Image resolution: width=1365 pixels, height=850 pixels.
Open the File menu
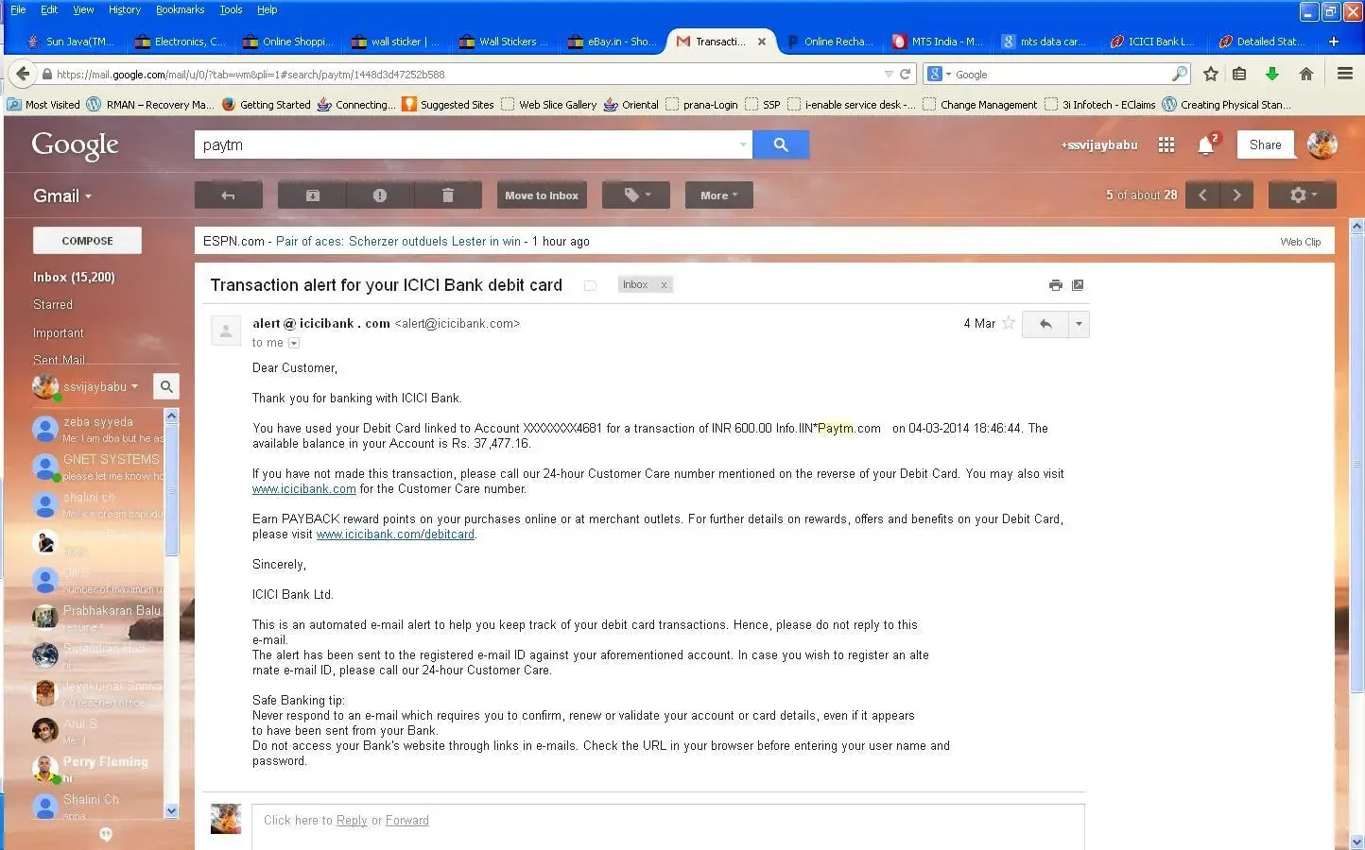pyautogui.click(x=18, y=9)
